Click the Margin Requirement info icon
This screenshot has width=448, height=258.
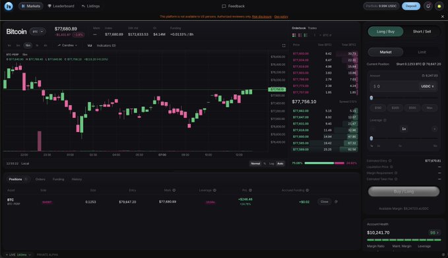click(396, 173)
